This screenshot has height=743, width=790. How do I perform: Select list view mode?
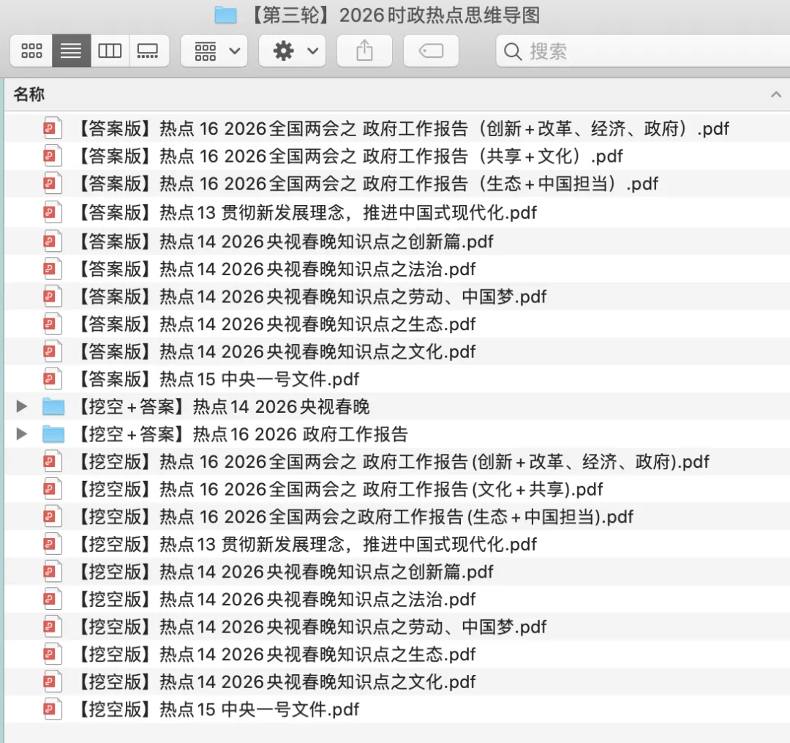[x=70, y=51]
